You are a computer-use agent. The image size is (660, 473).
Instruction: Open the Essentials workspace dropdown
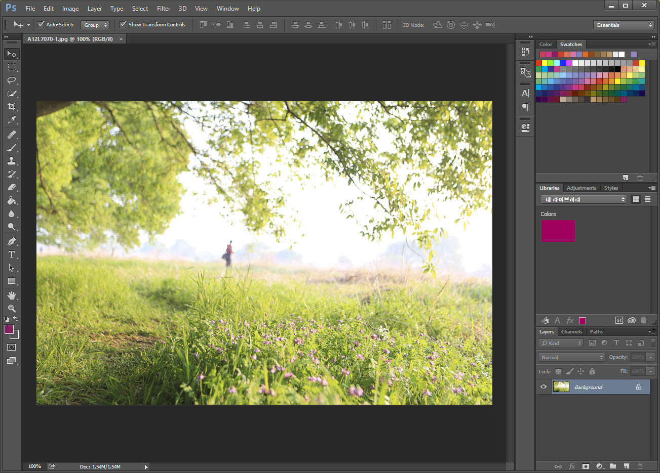pyautogui.click(x=624, y=25)
